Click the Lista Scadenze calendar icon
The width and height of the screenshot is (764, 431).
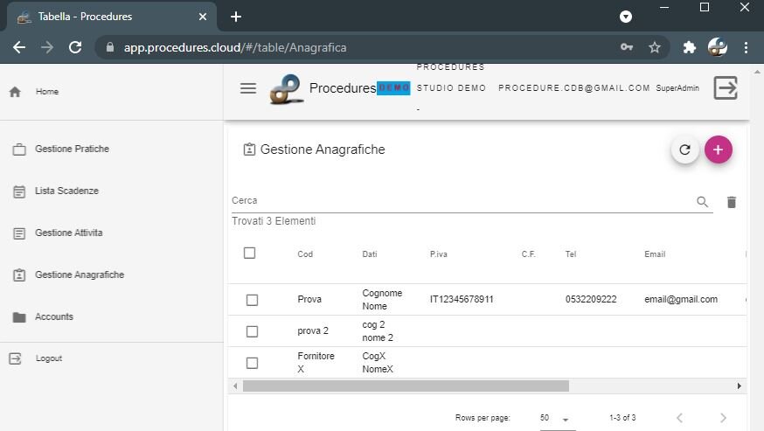(x=19, y=191)
